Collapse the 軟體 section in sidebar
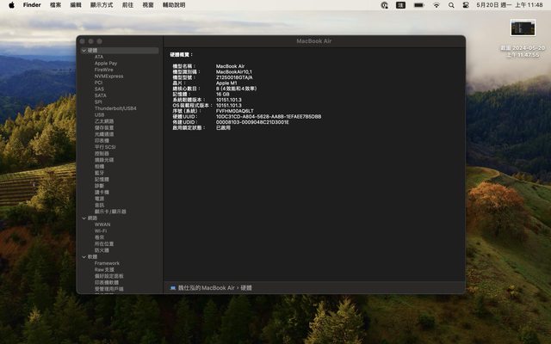 pos(84,256)
